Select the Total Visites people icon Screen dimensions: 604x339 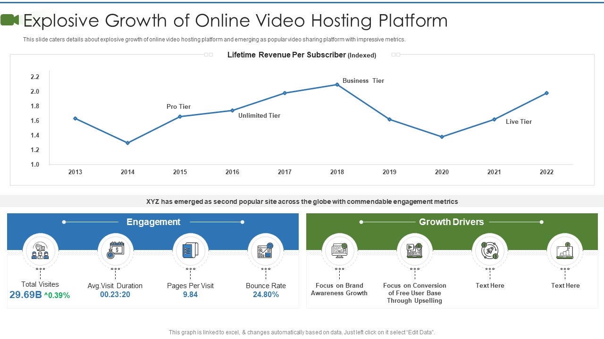(x=40, y=250)
